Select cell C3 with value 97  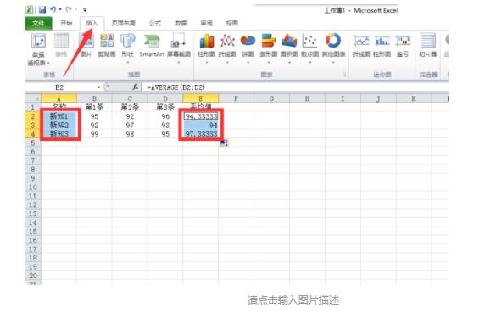coord(130,126)
